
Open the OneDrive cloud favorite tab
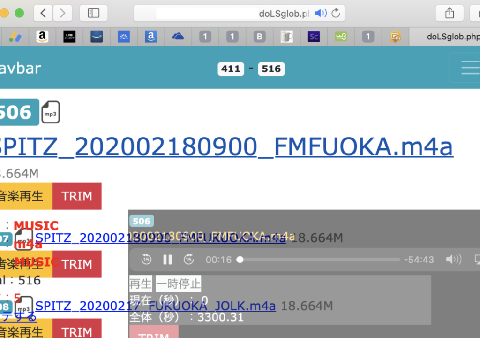[x=178, y=37]
